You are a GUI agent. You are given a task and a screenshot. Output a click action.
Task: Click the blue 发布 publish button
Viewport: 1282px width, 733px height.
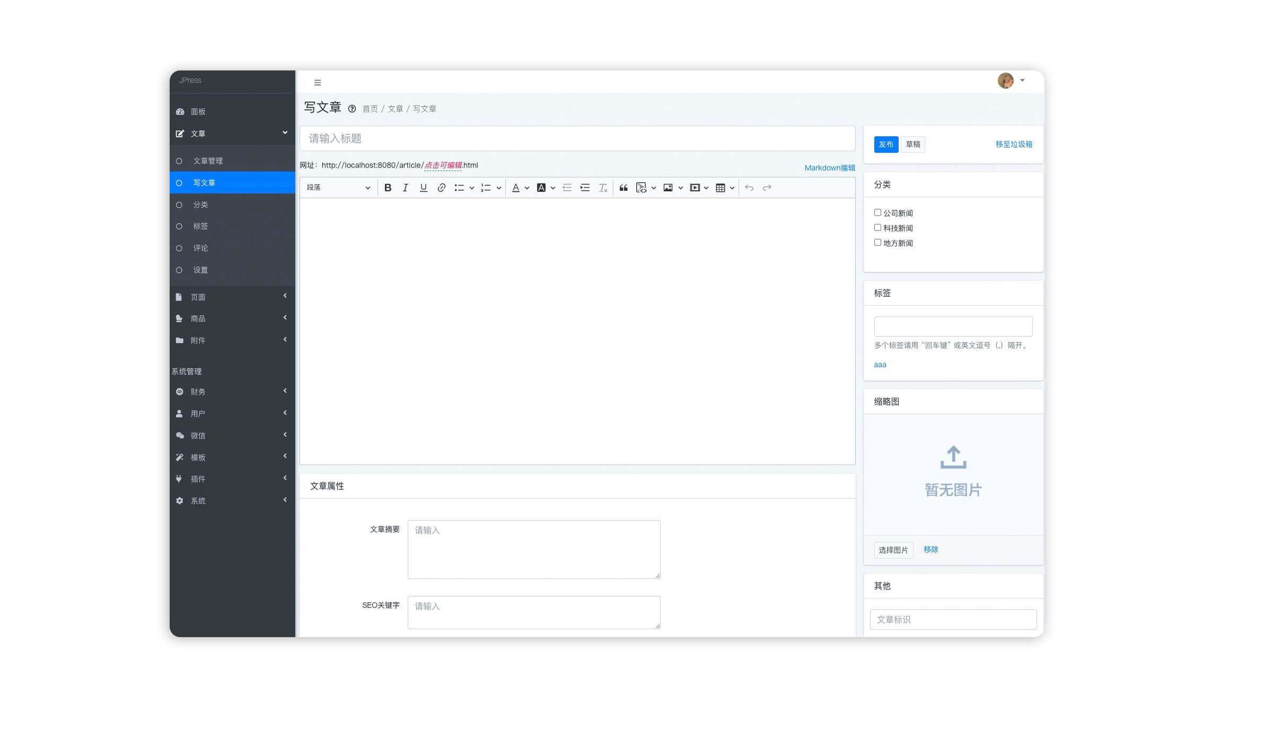click(885, 144)
